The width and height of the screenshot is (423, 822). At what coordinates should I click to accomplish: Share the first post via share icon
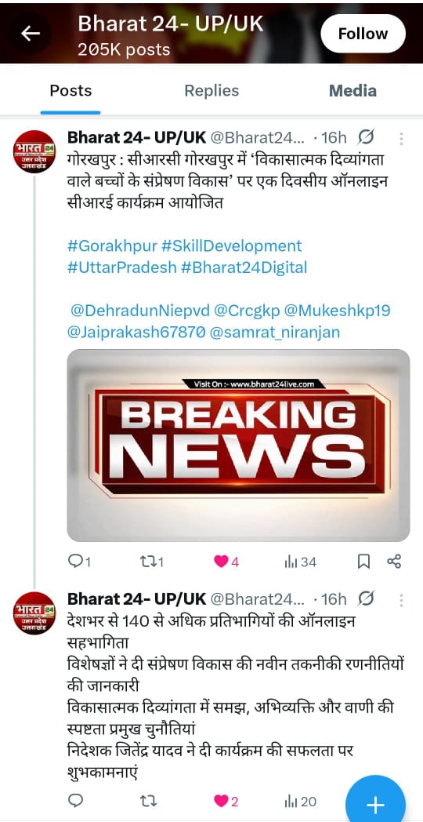(394, 562)
